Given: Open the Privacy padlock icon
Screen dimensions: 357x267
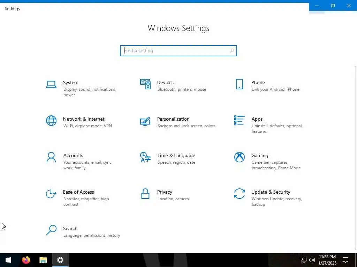Looking at the screenshot, I should [145, 194].
